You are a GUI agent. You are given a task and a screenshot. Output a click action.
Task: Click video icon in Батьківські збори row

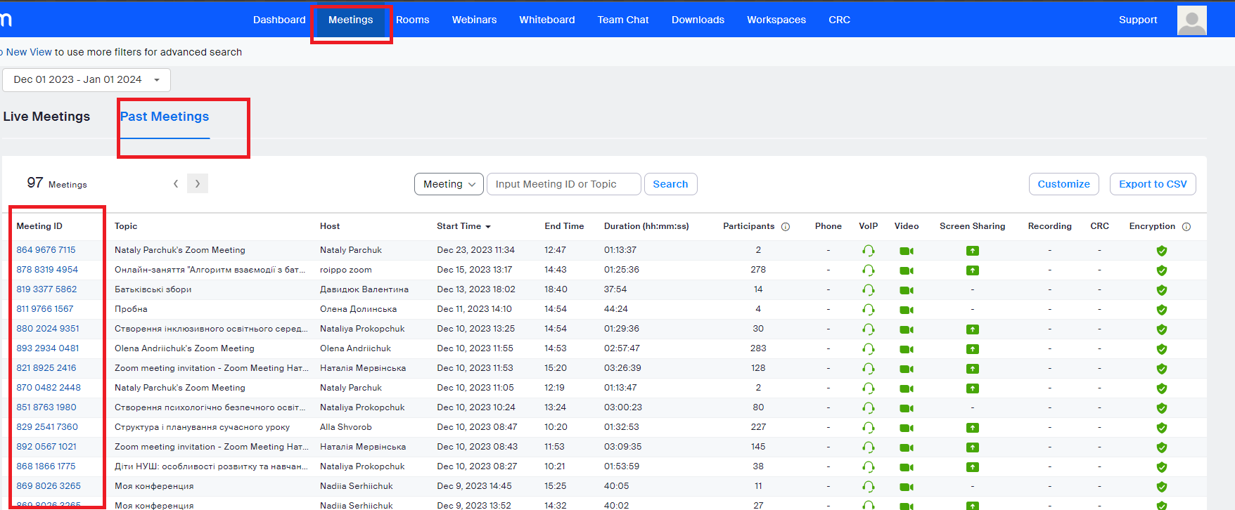click(907, 290)
